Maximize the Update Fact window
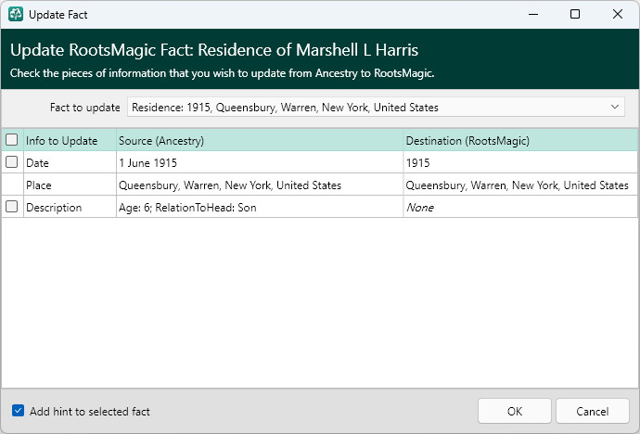 575,14
